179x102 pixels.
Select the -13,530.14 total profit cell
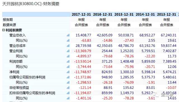(83, 62)
